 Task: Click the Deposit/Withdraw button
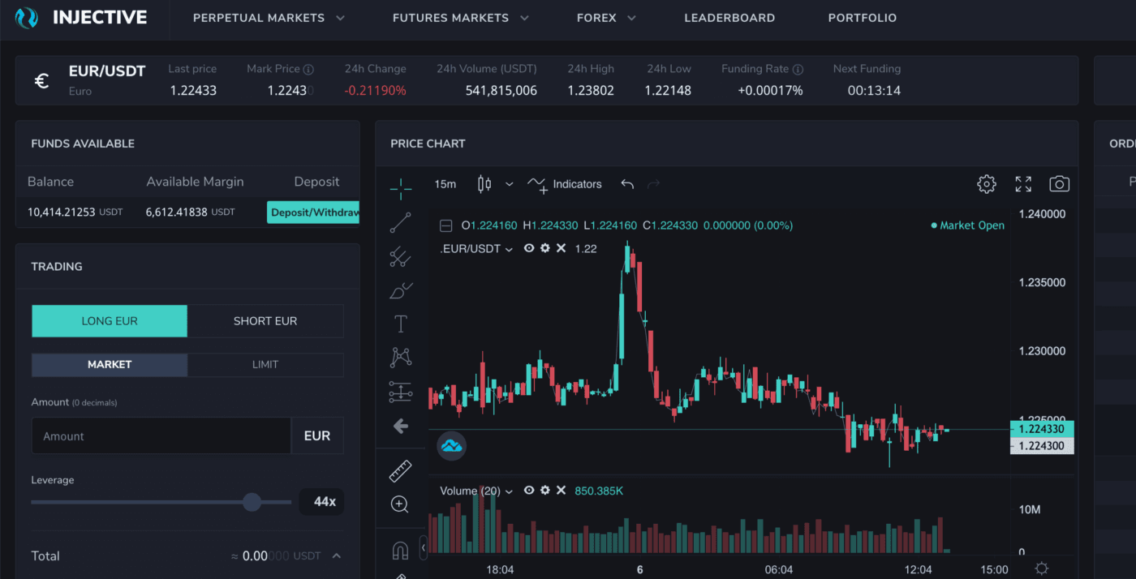(314, 212)
